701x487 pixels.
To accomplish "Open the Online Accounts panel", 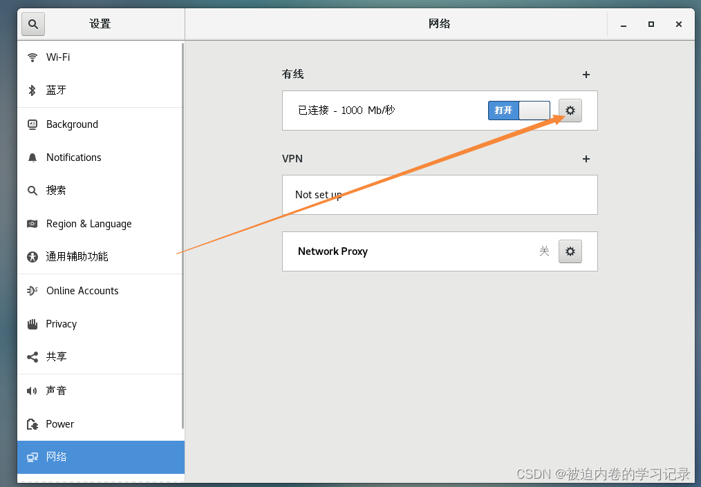I will pyautogui.click(x=100, y=290).
